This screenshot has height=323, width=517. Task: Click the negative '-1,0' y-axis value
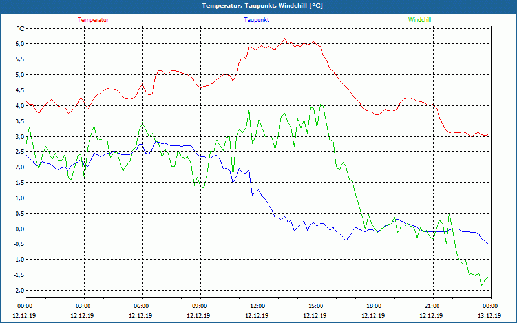pyautogui.click(x=19, y=260)
